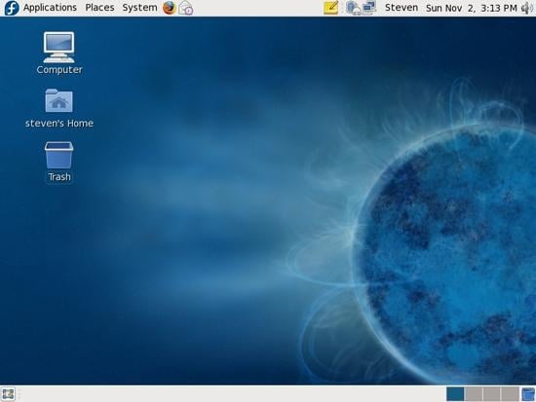This screenshot has height=402, width=536.
Task: Switch to the fourth workspace
Action: 510,394
